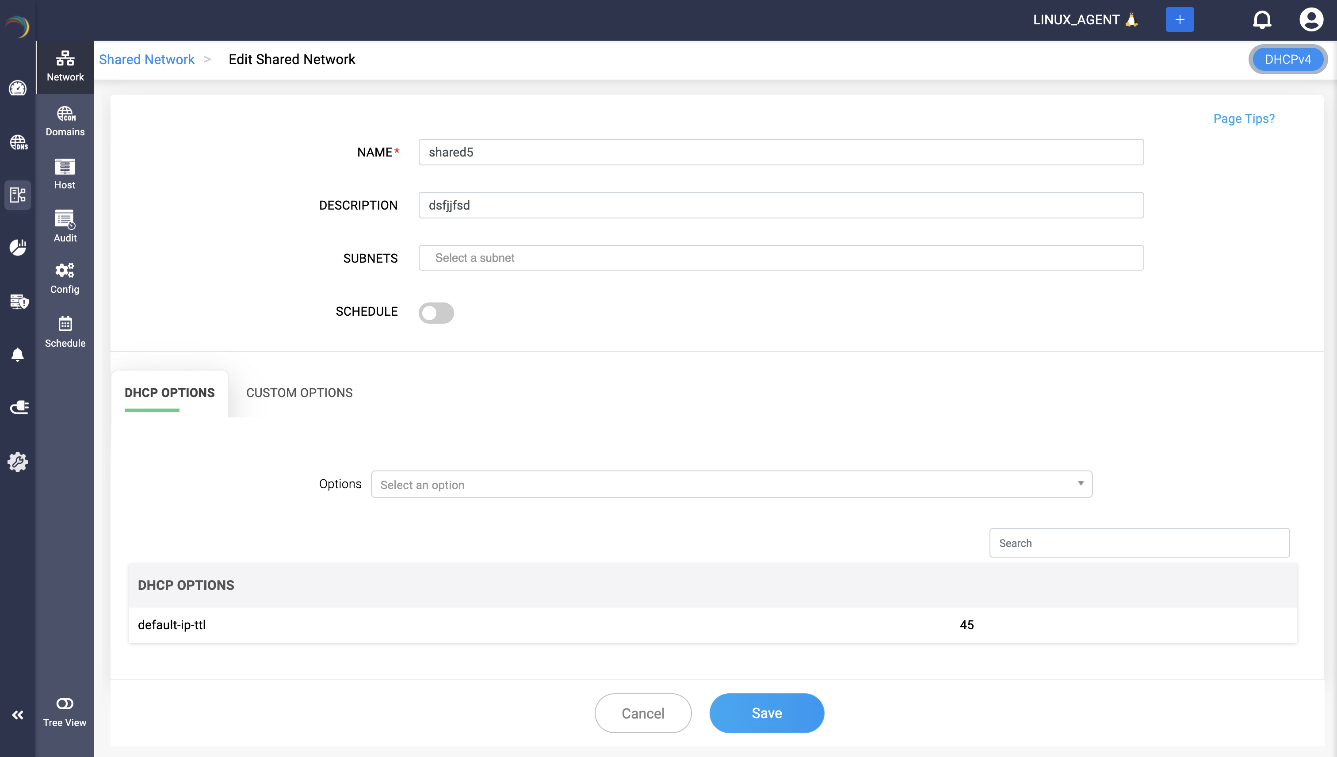Toggle the DHCPv4 version switch
Viewport: 1337px width, 757px height.
(1287, 59)
